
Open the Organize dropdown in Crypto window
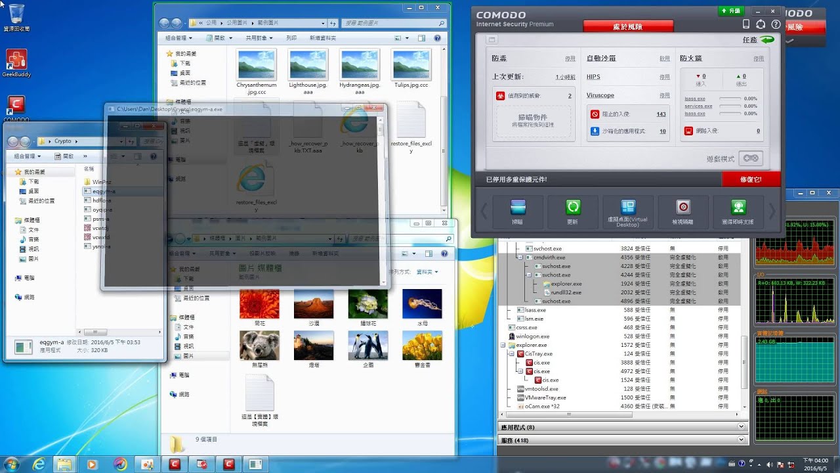(x=28, y=156)
